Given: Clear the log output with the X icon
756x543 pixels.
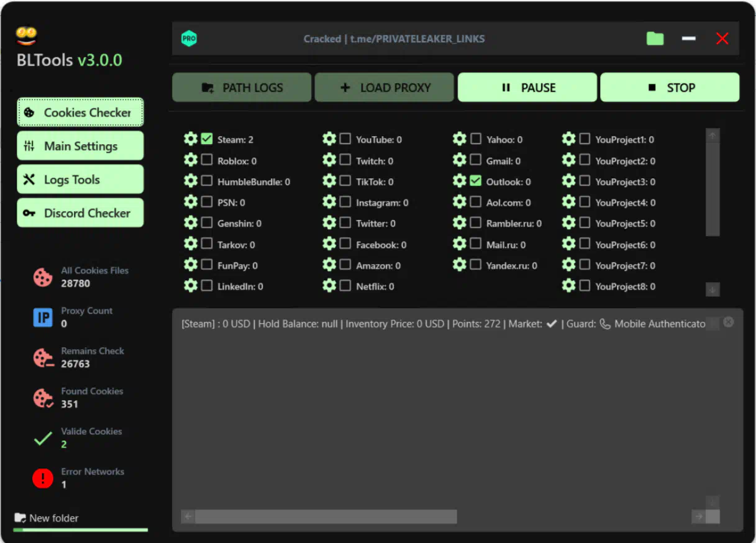Looking at the screenshot, I should pos(729,322).
